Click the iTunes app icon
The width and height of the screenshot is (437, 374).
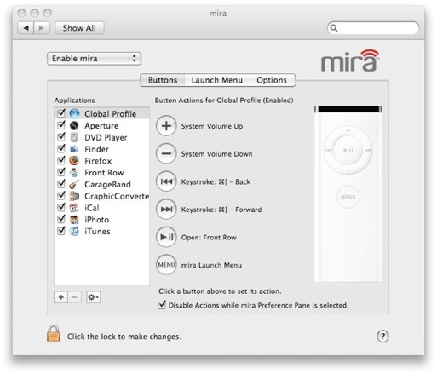pyautogui.click(x=74, y=231)
